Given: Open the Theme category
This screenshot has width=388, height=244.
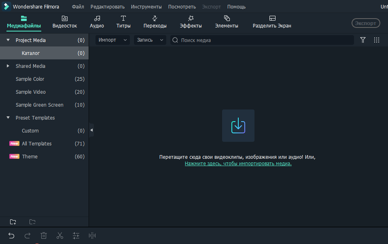Looking at the screenshot, I should click(44, 157).
